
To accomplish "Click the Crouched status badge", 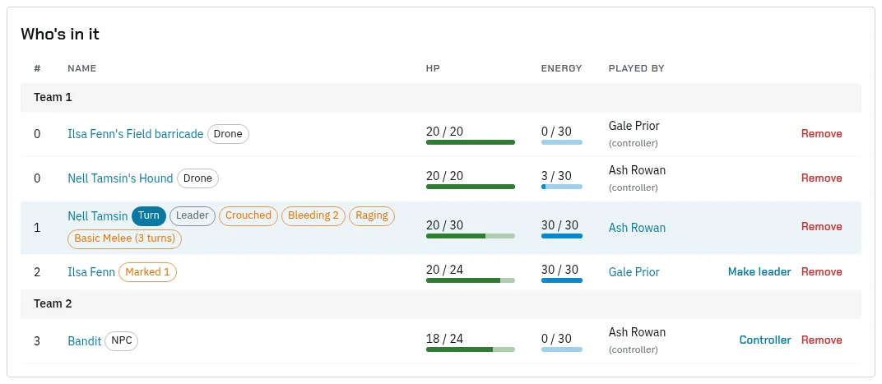I will coord(248,216).
